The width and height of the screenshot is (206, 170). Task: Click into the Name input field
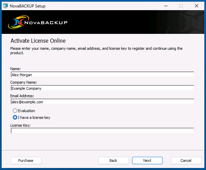pyautogui.click(x=102, y=75)
